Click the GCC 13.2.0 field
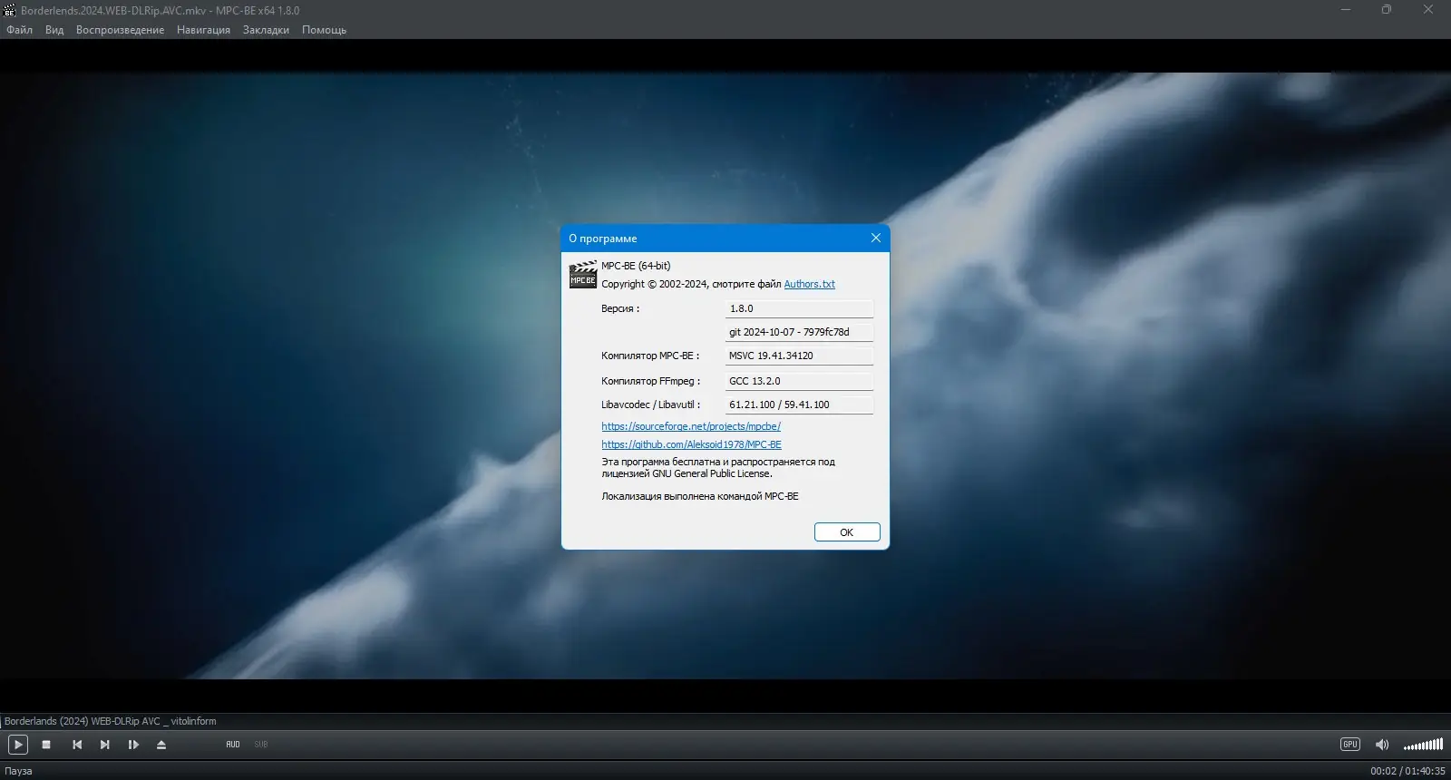 coord(799,381)
